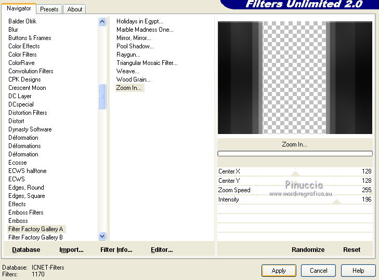The width and height of the screenshot is (379, 280).
Task: Open Help
Action: 358,271
